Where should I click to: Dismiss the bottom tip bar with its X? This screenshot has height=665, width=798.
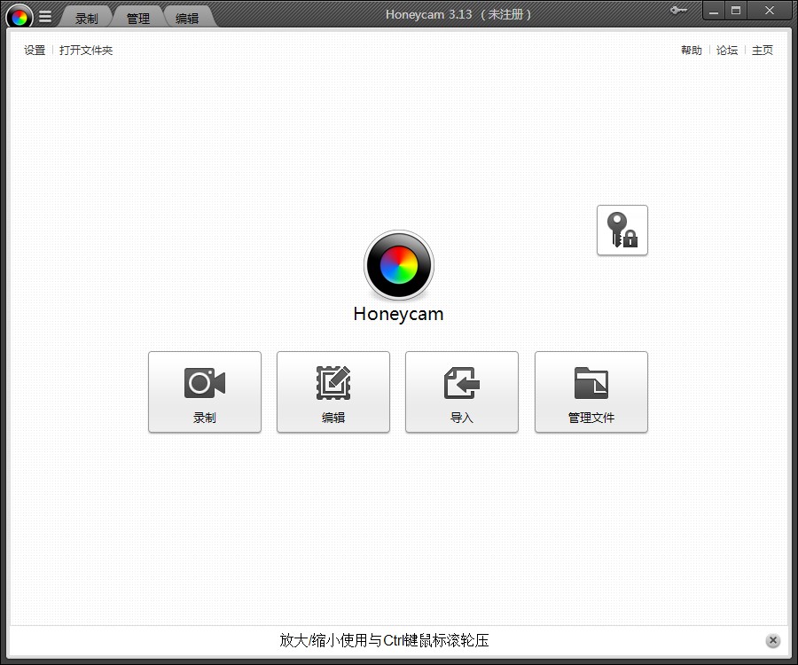click(772, 639)
